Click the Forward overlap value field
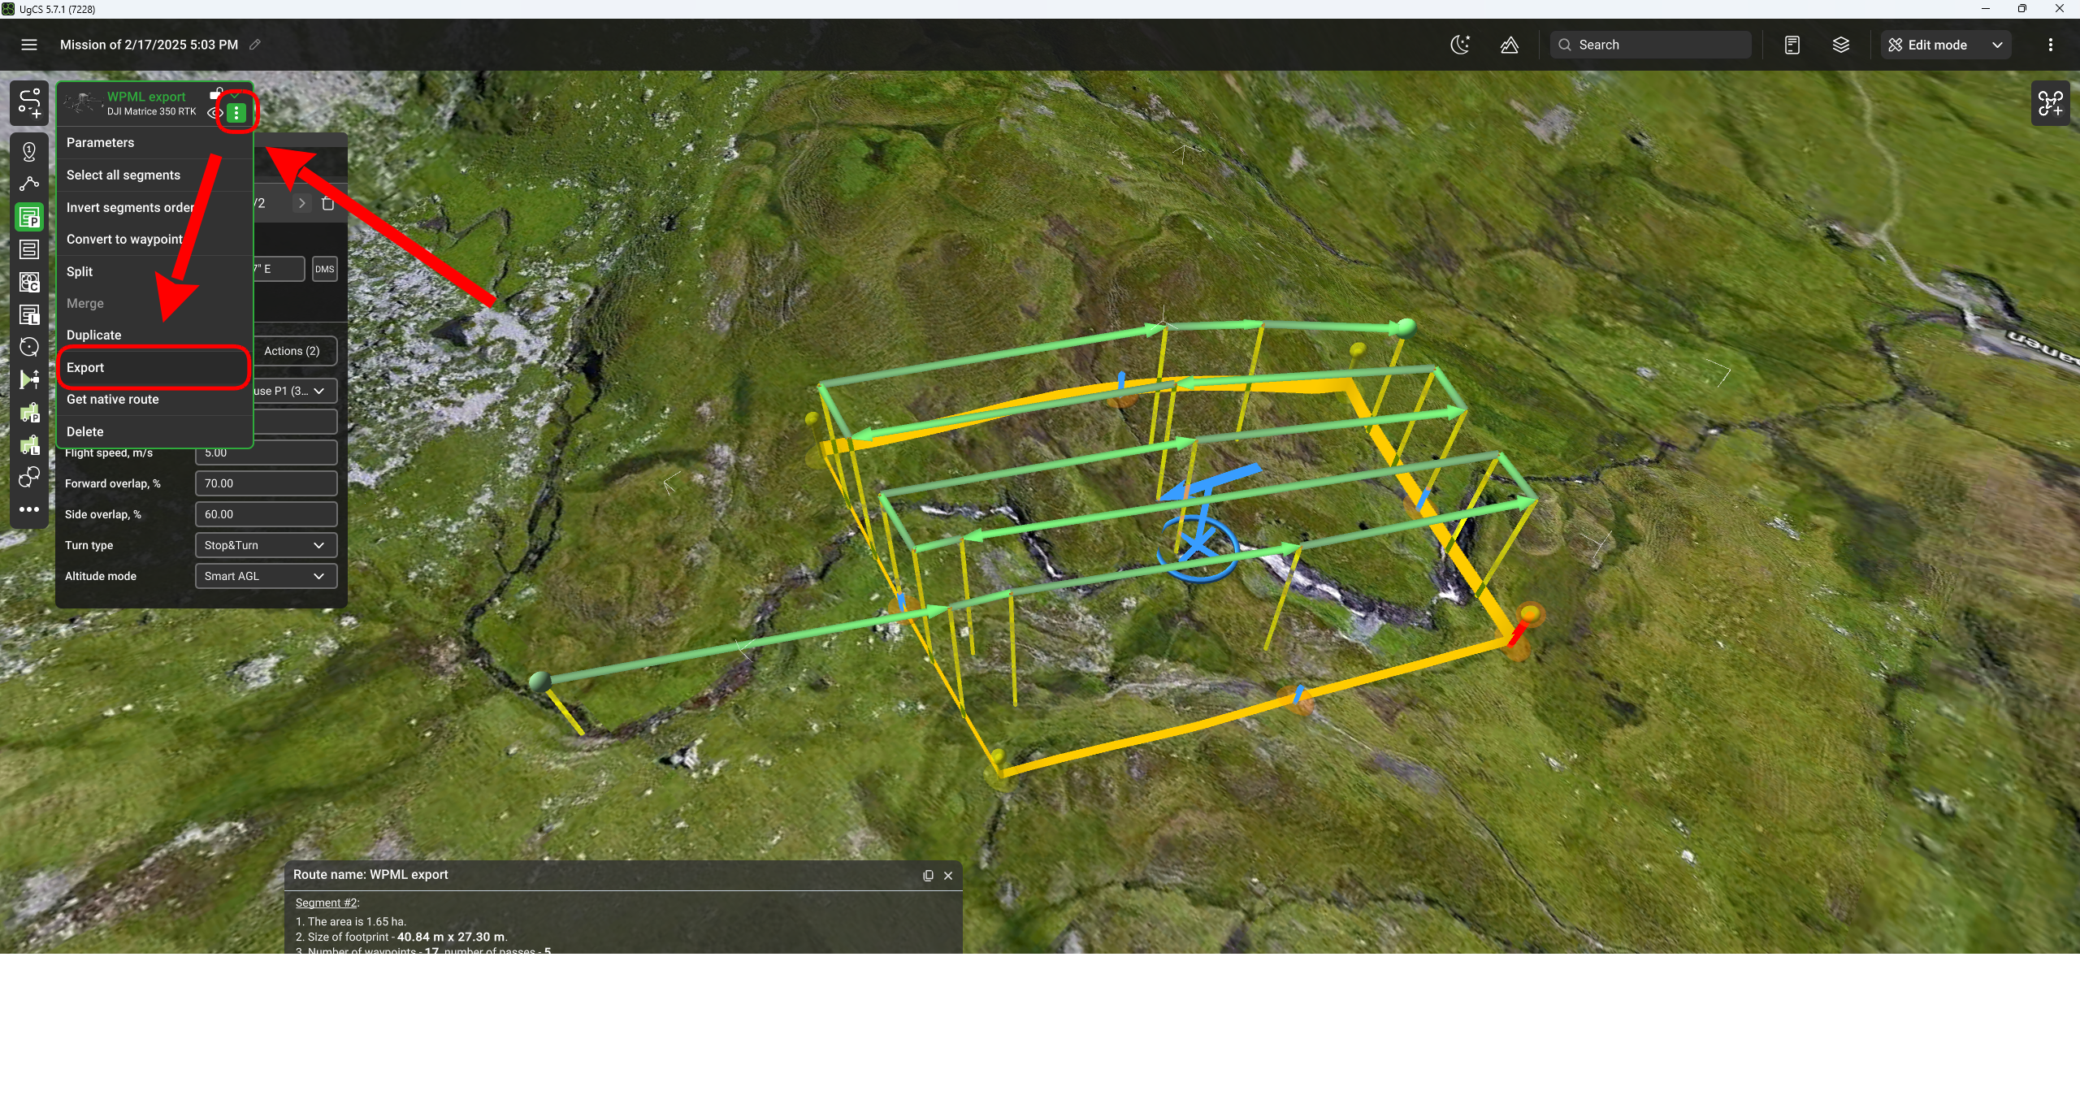The width and height of the screenshot is (2080, 1104). coord(266,483)
